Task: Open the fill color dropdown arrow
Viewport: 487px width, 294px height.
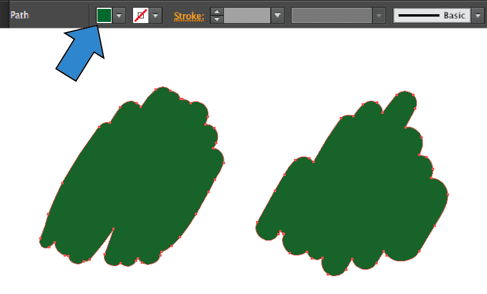Action: pyautogui.click(x=119, y=16)
